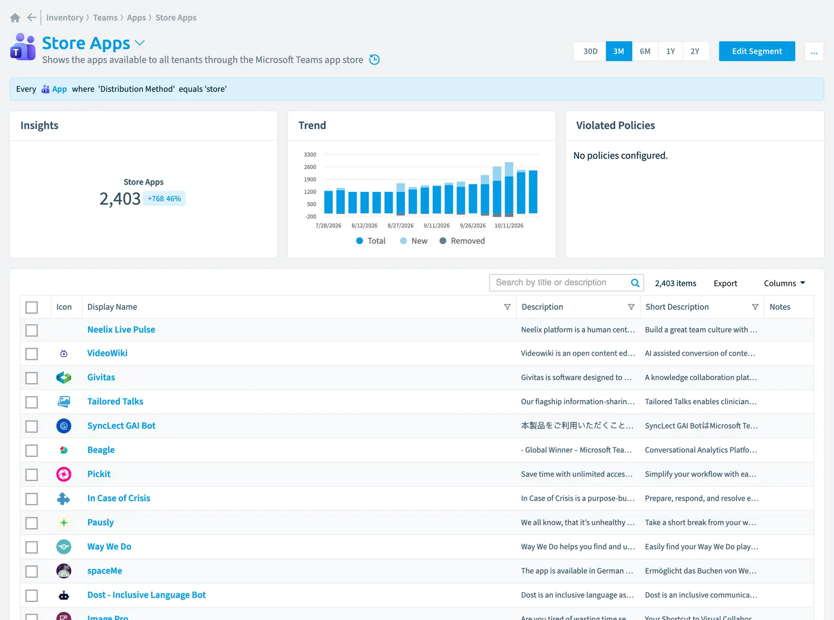Open Description column filter icon
Viewport: 834px width, 620px height.
631,307
